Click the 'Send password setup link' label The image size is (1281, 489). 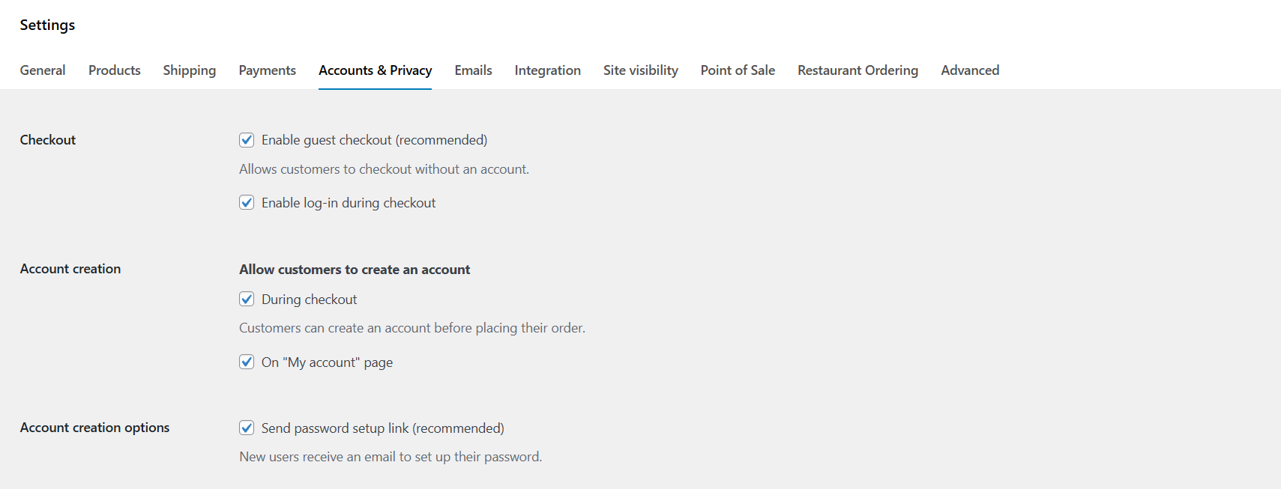[x=382, y=428]
